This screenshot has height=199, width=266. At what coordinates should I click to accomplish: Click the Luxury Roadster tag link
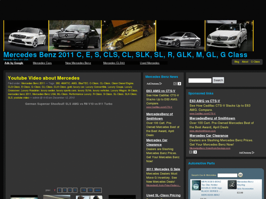[30, 91]
